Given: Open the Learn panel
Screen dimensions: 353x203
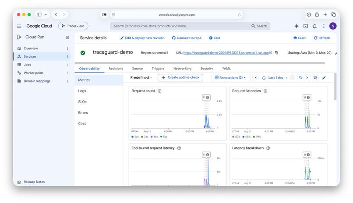Looking at the screenshot, I should tap(300, 38).
